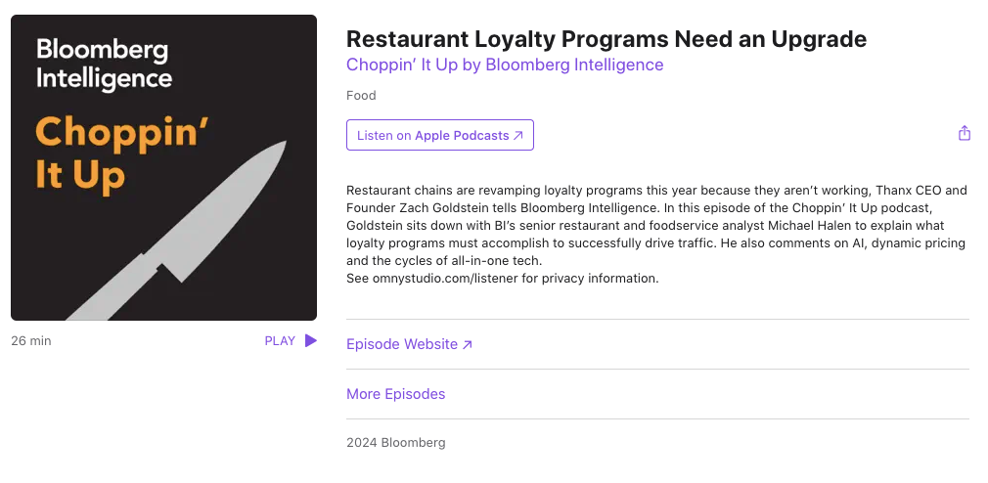Click the share icon at top right
This screenshot has width=988, height=483.
click(965, 133)
